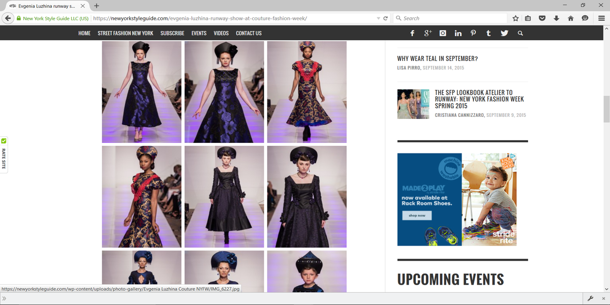The width and height of the screenshot is (610, 305).
Task: Open second-row left photo, close-up red-trim gown
Action: tap(142, 197)
